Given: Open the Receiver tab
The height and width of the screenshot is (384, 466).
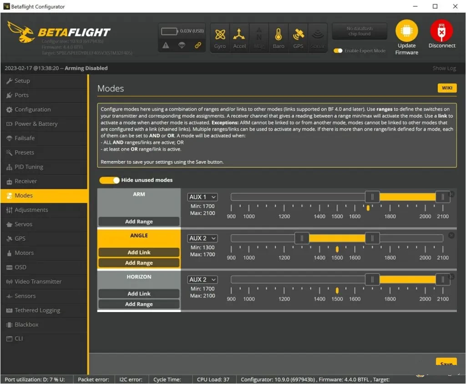Looking at the screenshot, I should pyautogui.click(x=44, y=181).
